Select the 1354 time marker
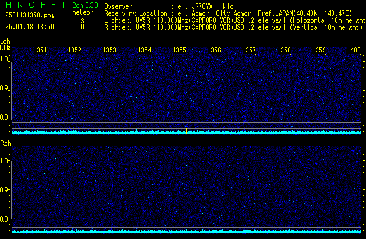Image resolution: width=366 pixels, height=239 pixels. [144, 50]
